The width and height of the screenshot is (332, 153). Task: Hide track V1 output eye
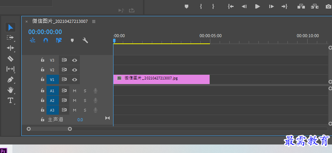[x=74, y=79]
